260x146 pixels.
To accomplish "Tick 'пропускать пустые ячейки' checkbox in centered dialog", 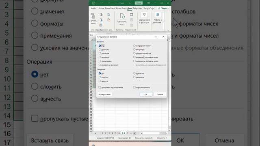I will [100, 87].
